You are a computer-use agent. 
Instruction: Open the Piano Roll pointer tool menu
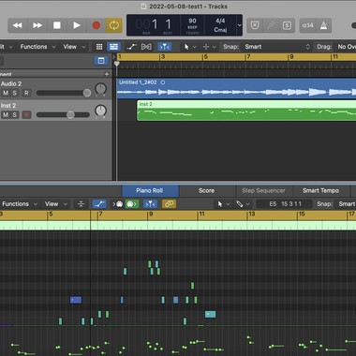point(224,204)
